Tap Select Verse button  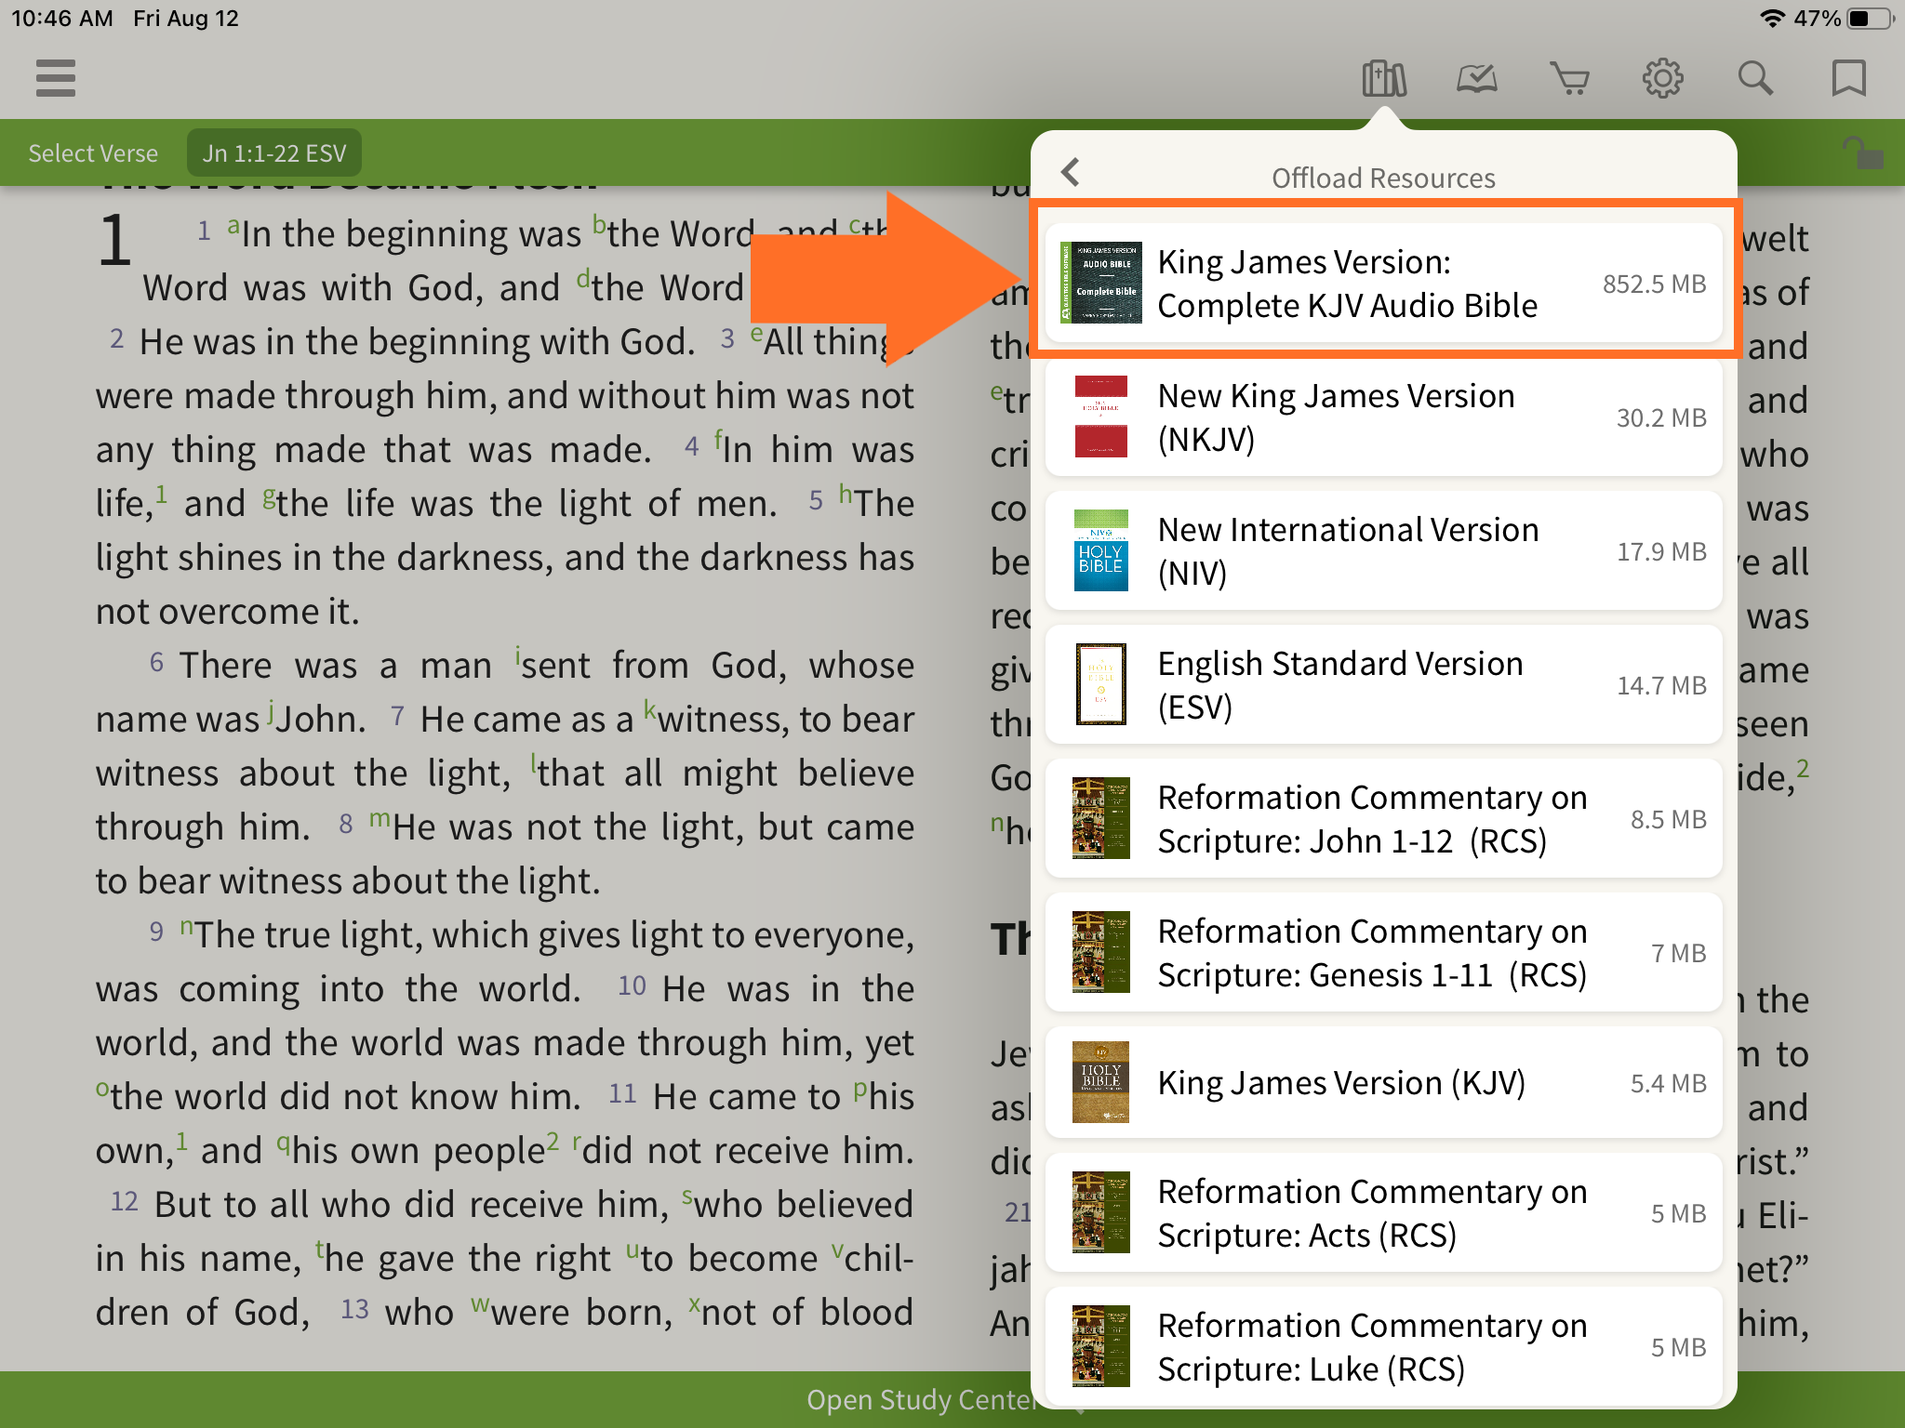(x=93, y=153)
